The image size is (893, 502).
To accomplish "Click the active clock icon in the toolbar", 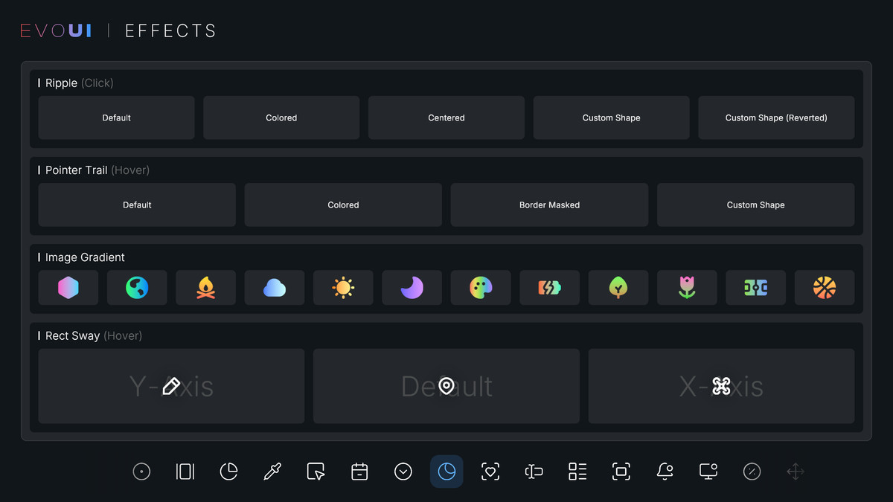I will 446,471.
